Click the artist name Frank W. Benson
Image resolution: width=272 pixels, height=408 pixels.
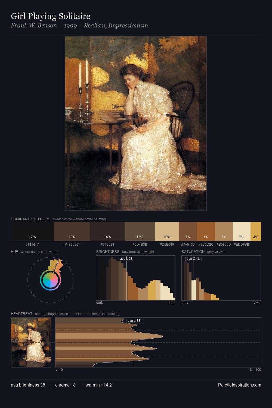[34, 26]
